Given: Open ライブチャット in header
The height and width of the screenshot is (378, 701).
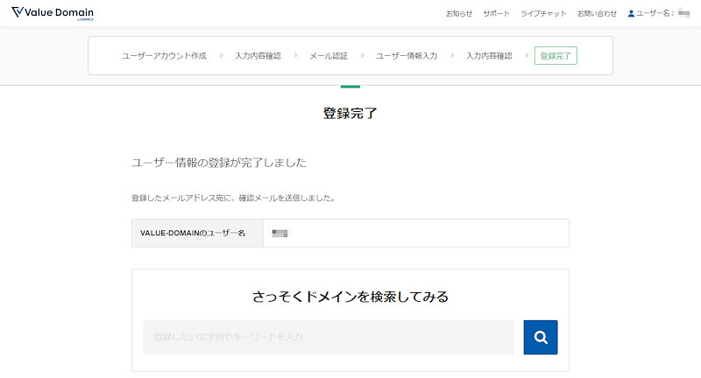Looking at the screenshot, I should pyautogui.click(x=543, y=13).
